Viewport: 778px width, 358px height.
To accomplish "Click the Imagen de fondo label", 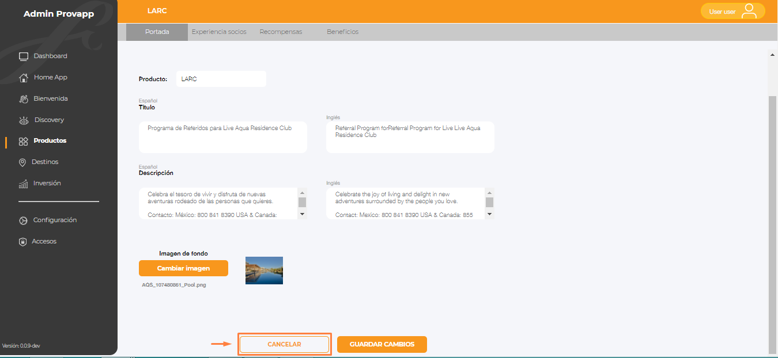I will (x=183, y=253).
